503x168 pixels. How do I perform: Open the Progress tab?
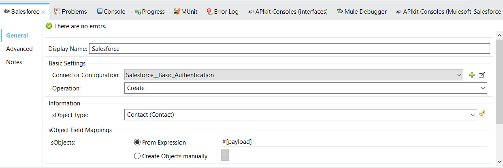(150, 12)
